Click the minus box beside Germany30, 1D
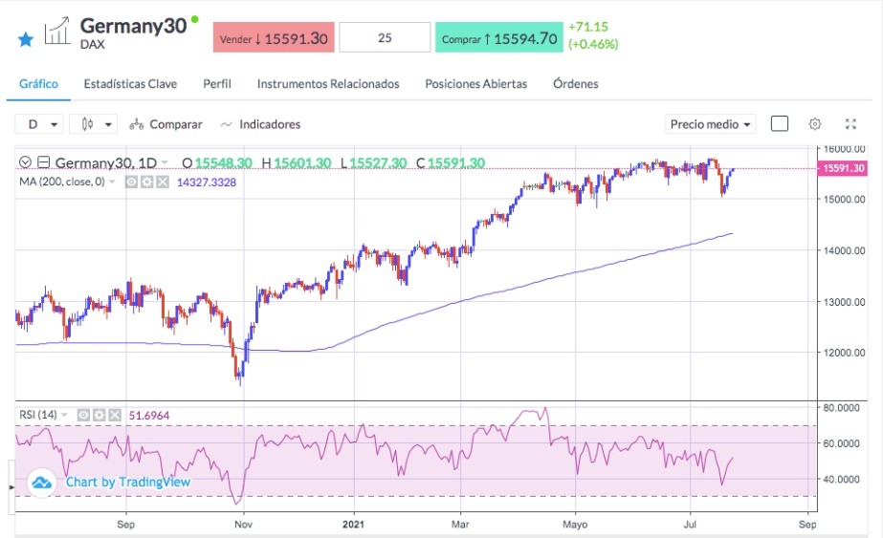 [x=43, y=162]
